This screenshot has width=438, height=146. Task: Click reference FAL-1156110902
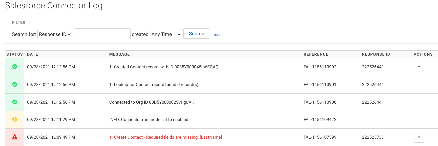pos(320,67)
